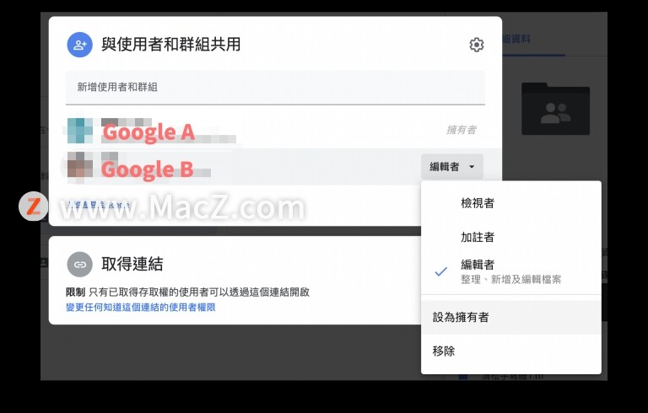Switch to the 詳細資料 tab
The width and height of the screenshot is (648, 413).
pyautogui.click(x=516, y=40)
